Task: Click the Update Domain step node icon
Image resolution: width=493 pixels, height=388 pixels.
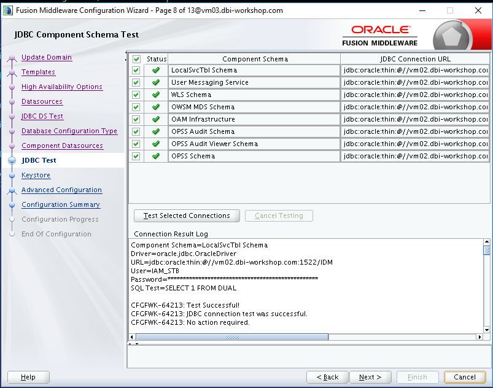Action: point(12,58)
